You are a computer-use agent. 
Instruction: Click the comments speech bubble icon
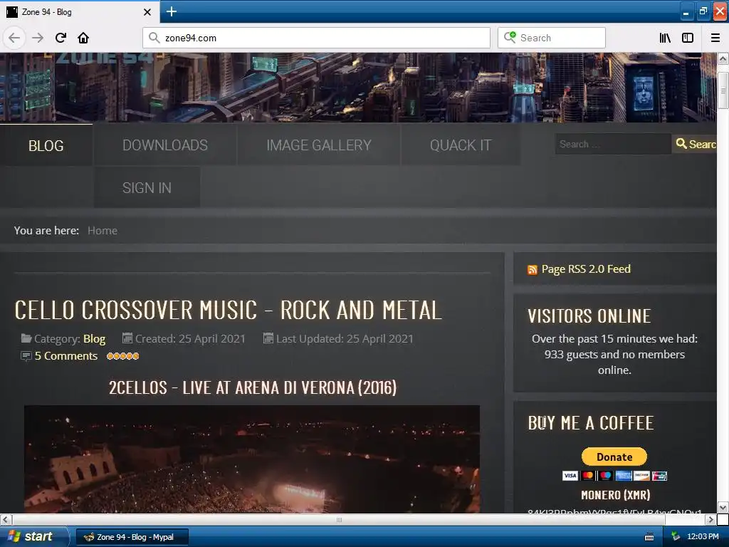pos(26,356)
